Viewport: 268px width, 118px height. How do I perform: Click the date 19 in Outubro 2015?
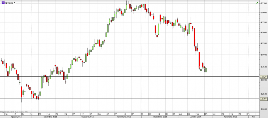coord(91,114)
